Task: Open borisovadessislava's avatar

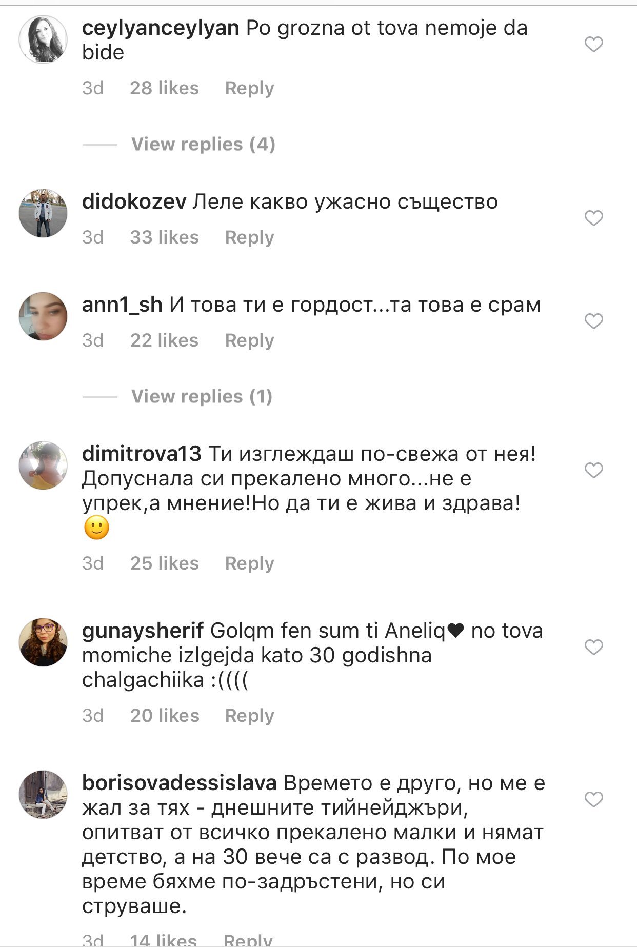Action: pos(43,794)
